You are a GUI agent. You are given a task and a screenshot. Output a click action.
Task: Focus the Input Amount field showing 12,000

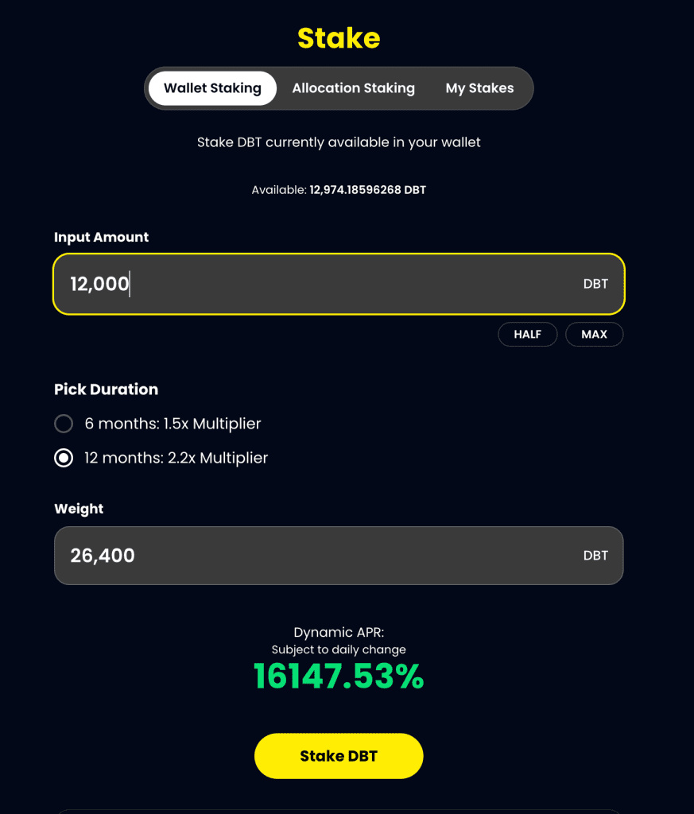[x=318, y=284]
